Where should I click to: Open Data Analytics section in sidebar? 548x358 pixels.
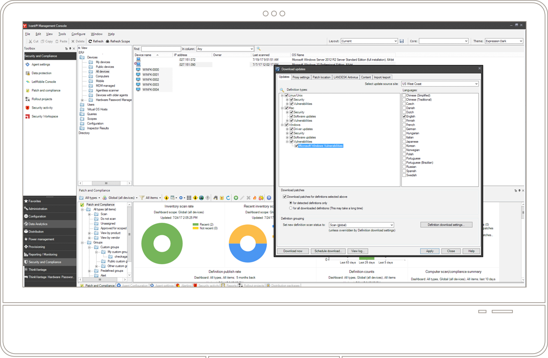50,224
